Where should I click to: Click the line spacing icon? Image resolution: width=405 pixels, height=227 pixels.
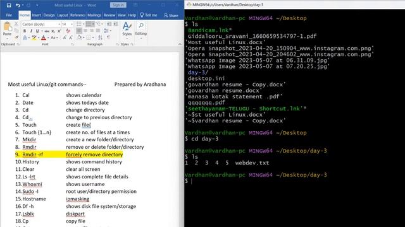point(106,31)
